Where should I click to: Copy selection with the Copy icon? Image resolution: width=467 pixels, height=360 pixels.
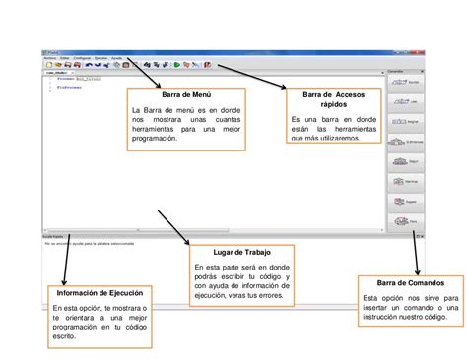[x=116, y=65]
